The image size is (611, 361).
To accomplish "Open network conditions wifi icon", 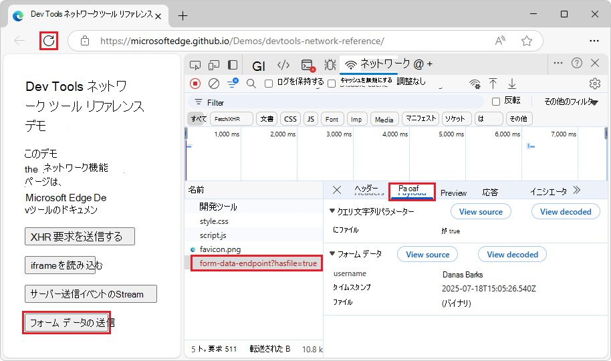I will coord(475,84).
